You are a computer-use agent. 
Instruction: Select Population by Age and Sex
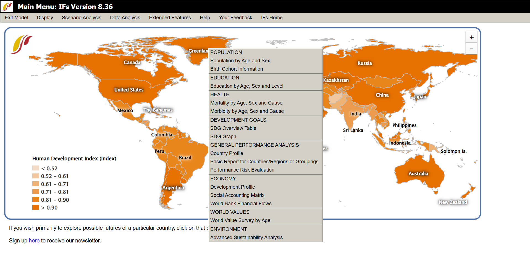[240, 61]
